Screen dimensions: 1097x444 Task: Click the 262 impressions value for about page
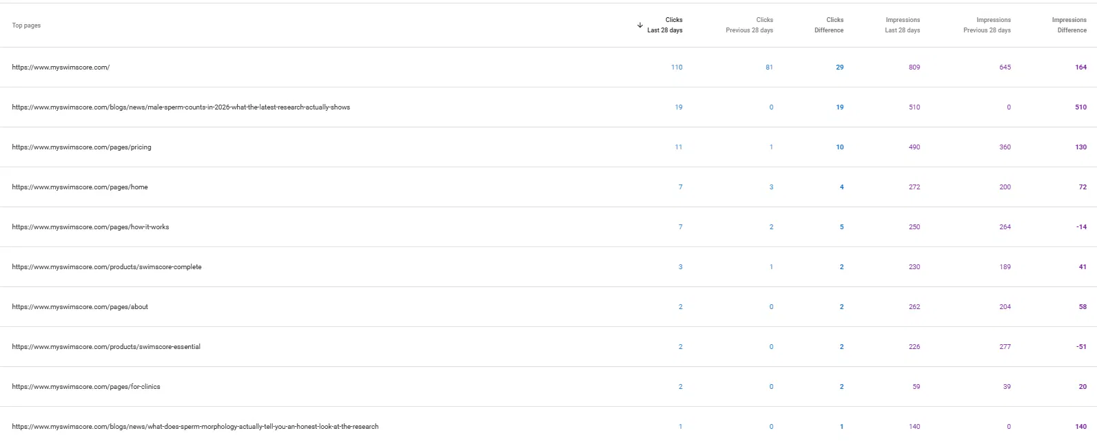click(914, 307)
